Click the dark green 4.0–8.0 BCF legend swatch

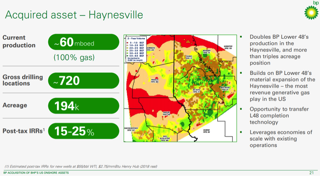[x=127, y=55]
